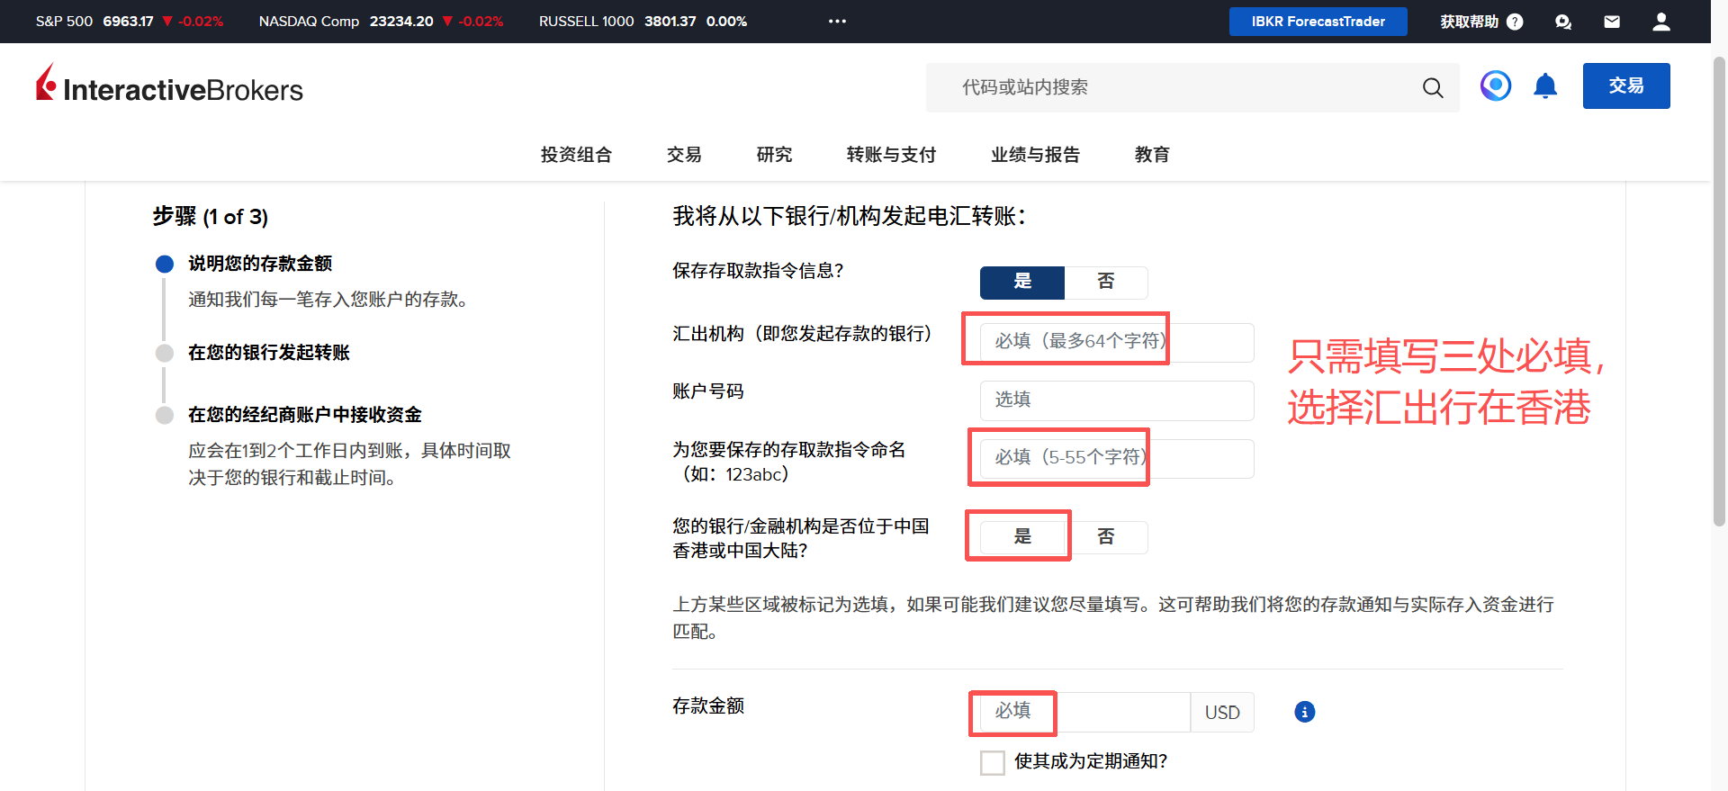Open the blue circular assistant icon

(1495, 86)
